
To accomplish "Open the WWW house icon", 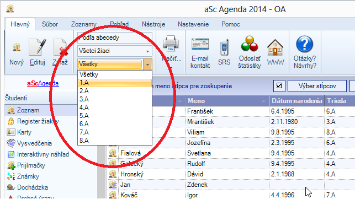I will pyautogui.click(x=275, y=47).
